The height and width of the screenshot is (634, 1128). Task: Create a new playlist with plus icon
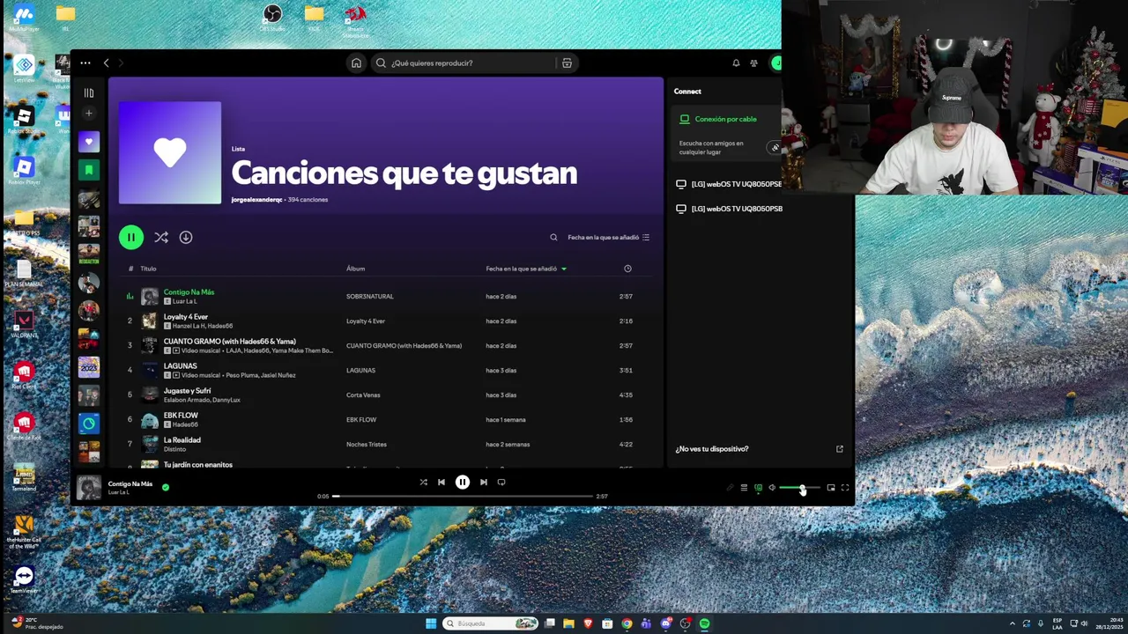click(88, 113)
